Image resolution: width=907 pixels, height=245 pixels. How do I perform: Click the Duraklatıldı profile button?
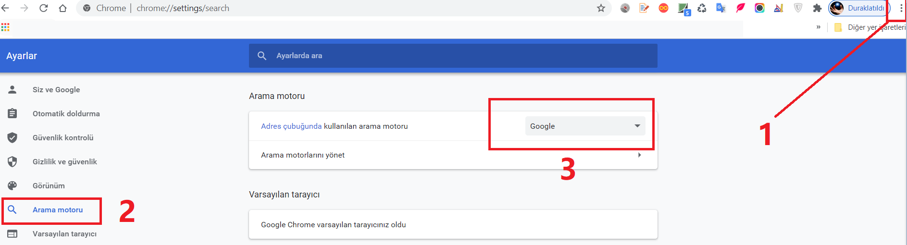click(x=859, y=8)
